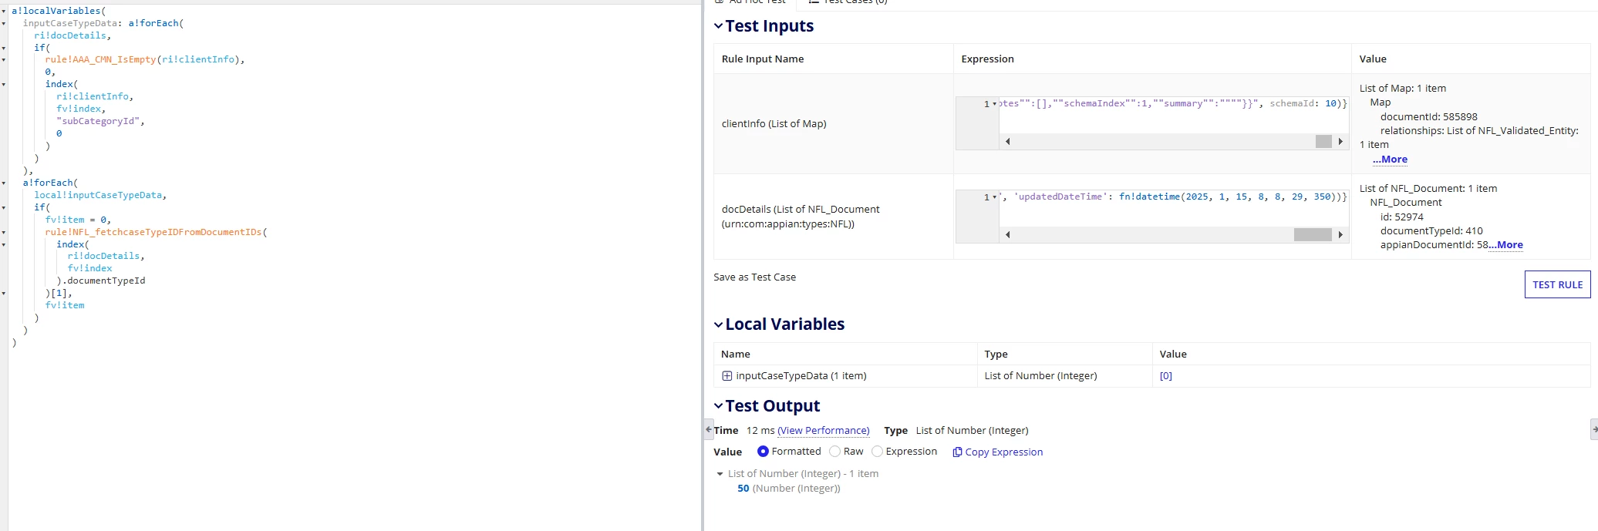Open the View Performance link
The image size is (1598, 531).
coord(823,431)
